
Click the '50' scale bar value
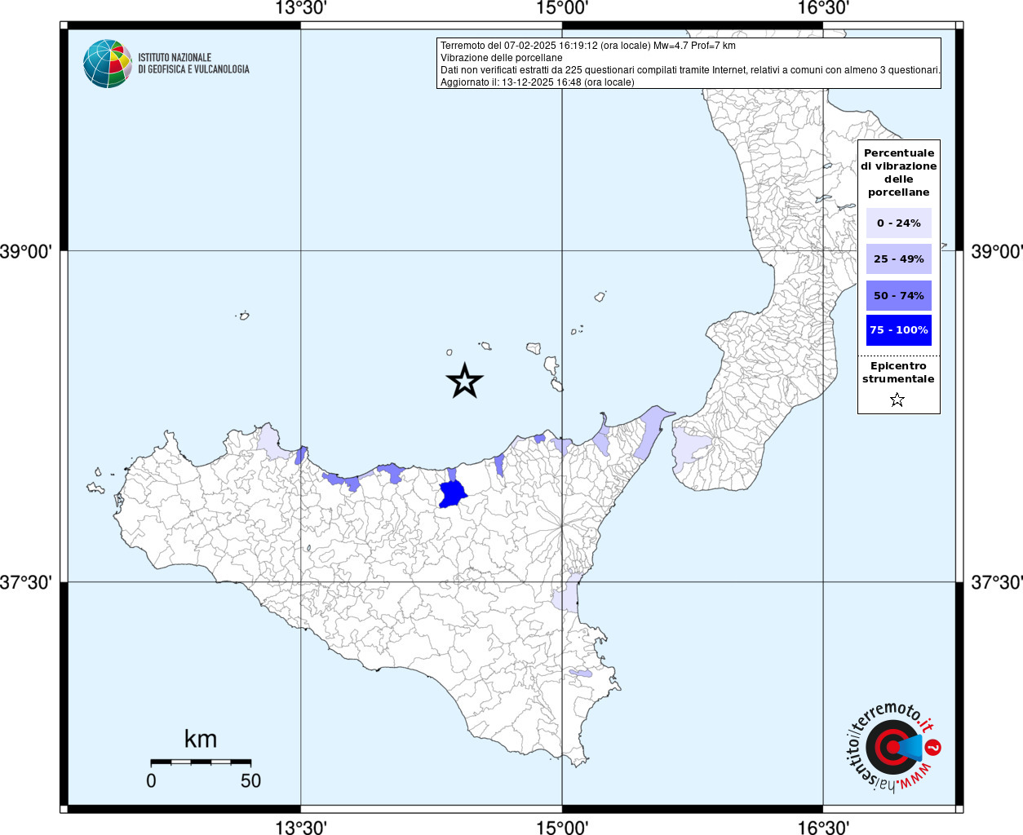pos(250,780)
